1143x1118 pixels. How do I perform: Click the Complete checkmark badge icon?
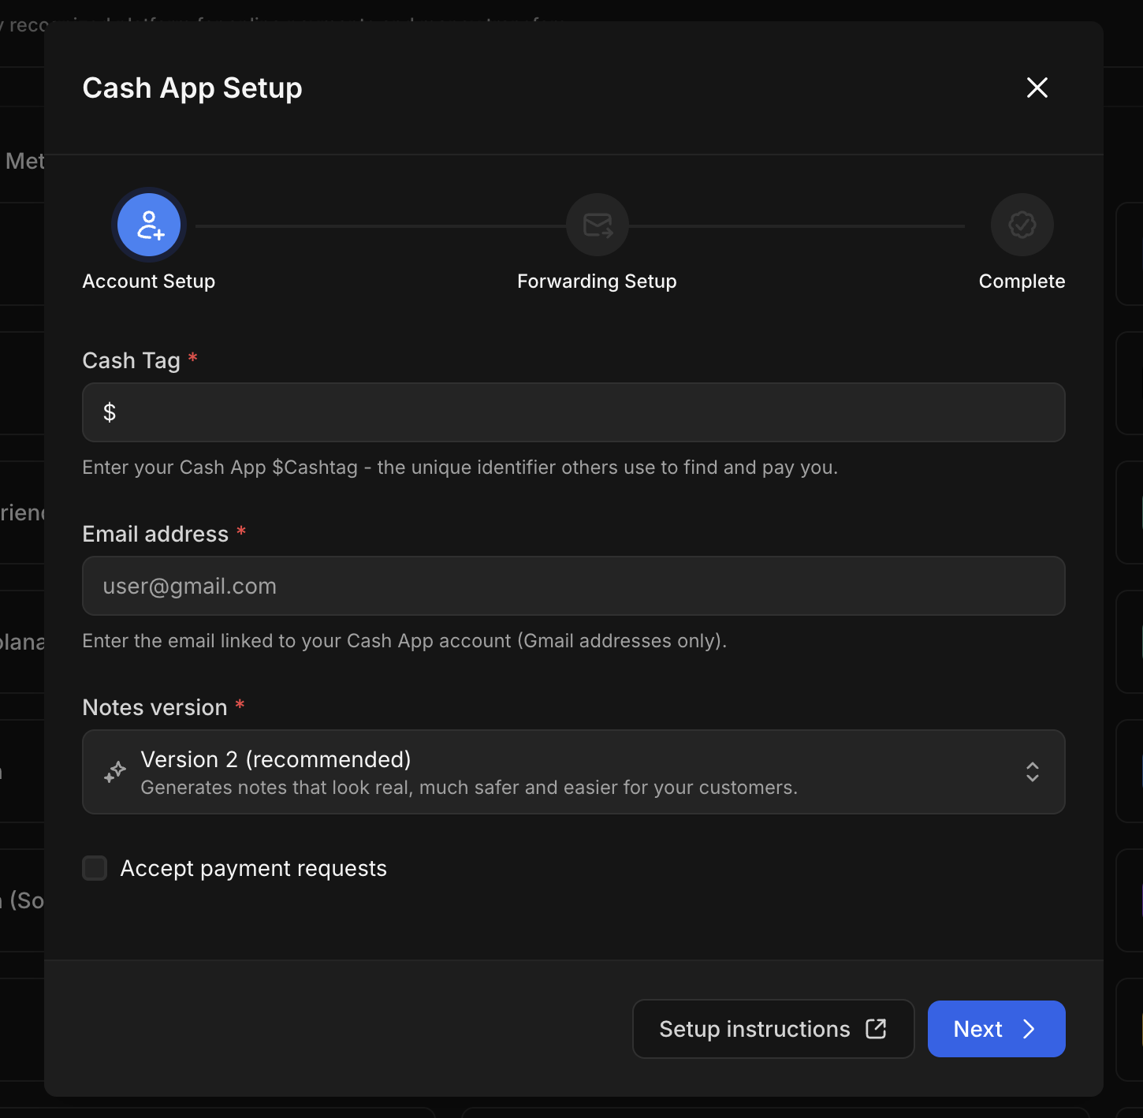click(x=1022, y=225)
